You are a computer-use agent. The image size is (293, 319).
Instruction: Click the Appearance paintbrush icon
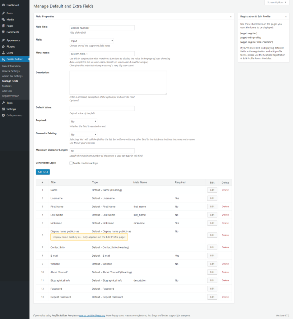click(x=3, y=40)
